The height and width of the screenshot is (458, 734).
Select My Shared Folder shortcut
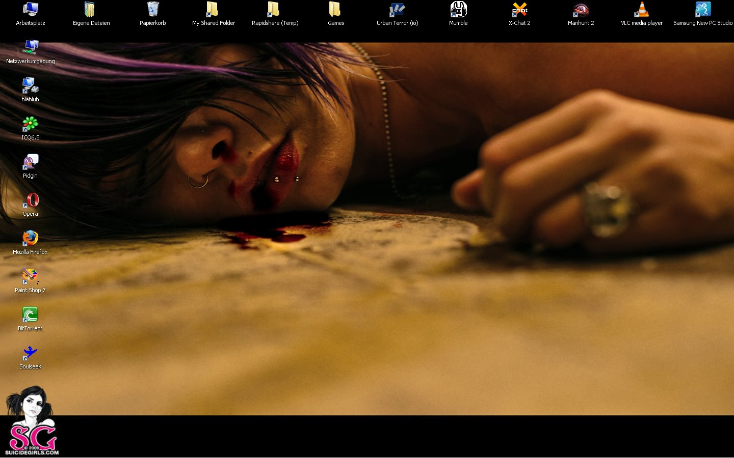[213, 10]
